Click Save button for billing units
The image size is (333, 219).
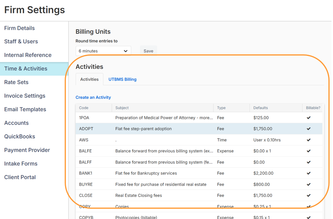[x=148, y=51]
